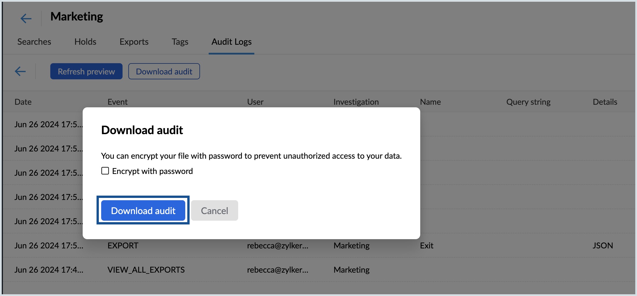Click the date of the VIEW_ALL_EXPORTS row

49,270
